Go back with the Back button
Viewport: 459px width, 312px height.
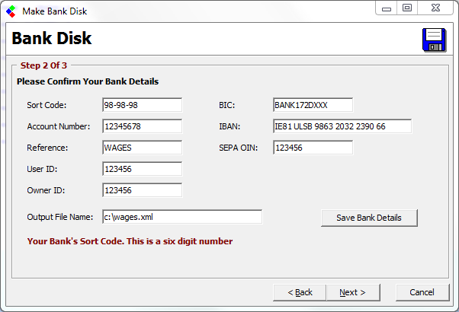pyautogui.click(x=300, y=292)
